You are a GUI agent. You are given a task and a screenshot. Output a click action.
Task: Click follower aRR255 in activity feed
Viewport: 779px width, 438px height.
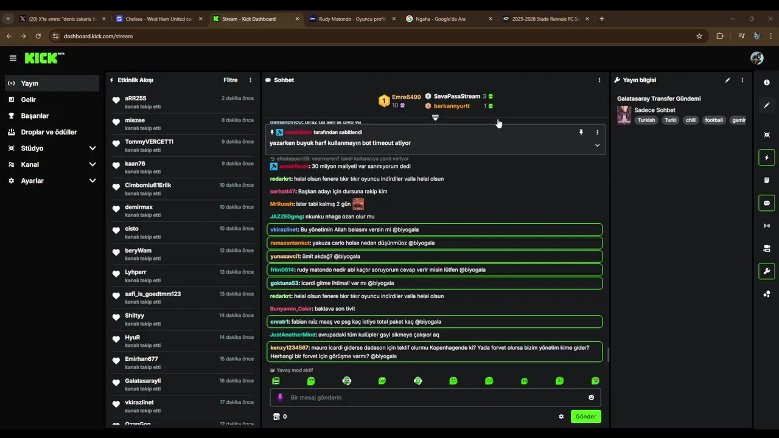(x=136, y=98)
